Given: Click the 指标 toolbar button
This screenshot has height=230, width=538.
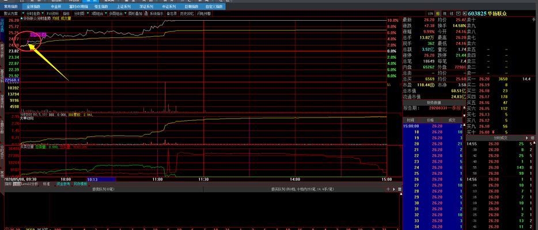Looking at the screenshot, I should coord(66,14).
